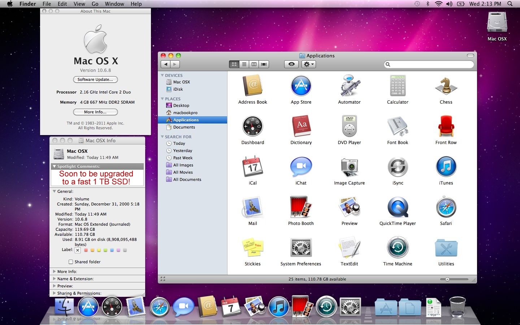Viewport: 520px width, 325px height.
Task: Select the Image Capture icon
Action: [349, 167]
